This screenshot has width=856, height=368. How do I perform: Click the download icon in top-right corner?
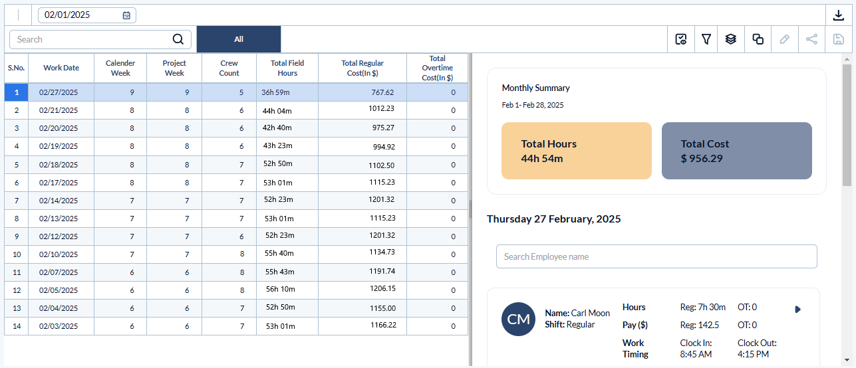pos(838,15)
